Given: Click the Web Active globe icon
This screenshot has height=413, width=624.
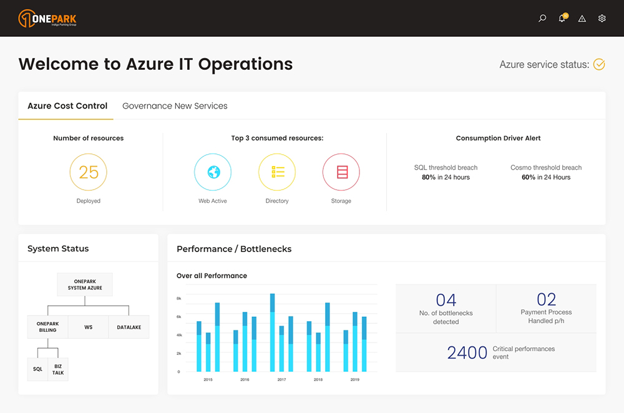Looking at the screenshot, I should [x=213, y=172].
